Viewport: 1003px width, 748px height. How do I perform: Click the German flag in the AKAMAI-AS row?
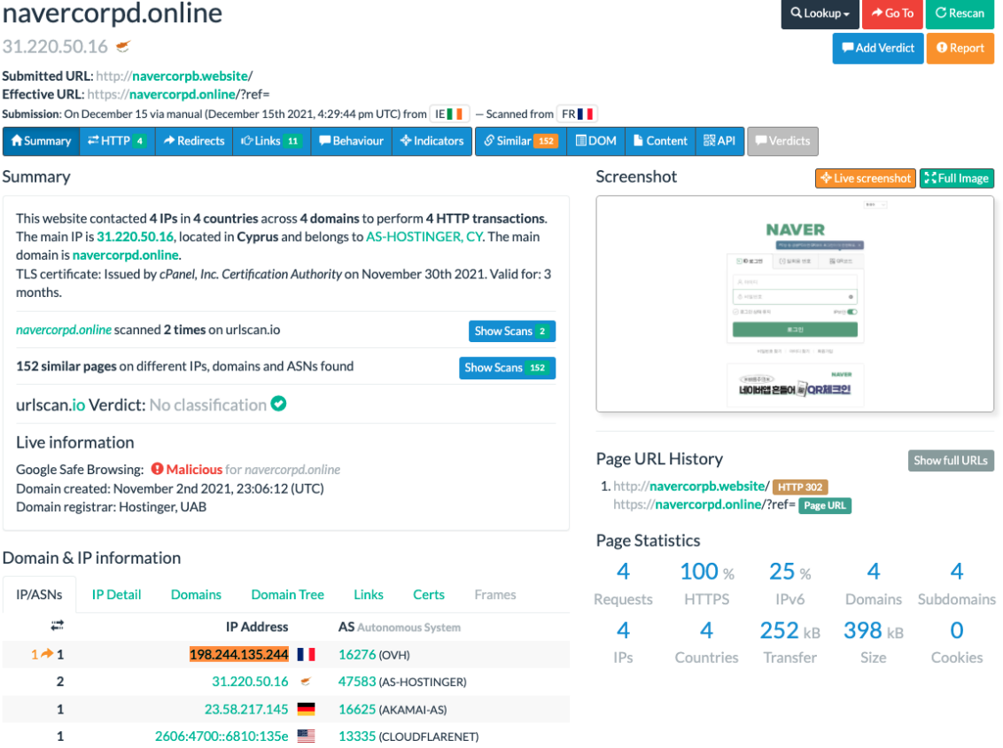coord(307,709)
